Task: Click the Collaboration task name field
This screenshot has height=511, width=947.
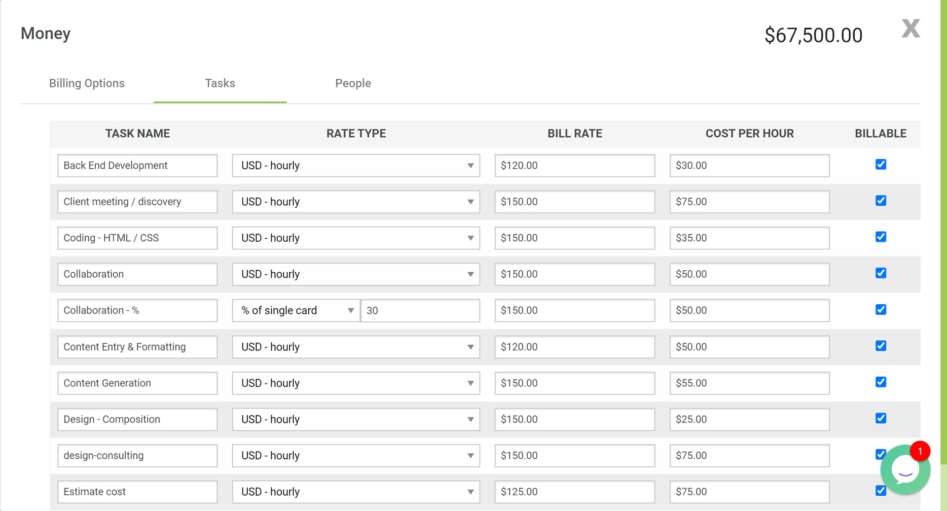Action: (137, 274)
